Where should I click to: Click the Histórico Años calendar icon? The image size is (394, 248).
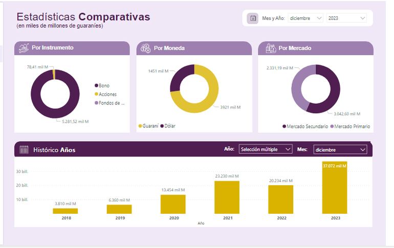point(24,150)
